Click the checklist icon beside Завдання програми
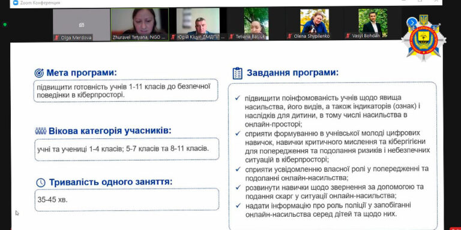Viewport: 461px width, 230px height. coord(237,73)
